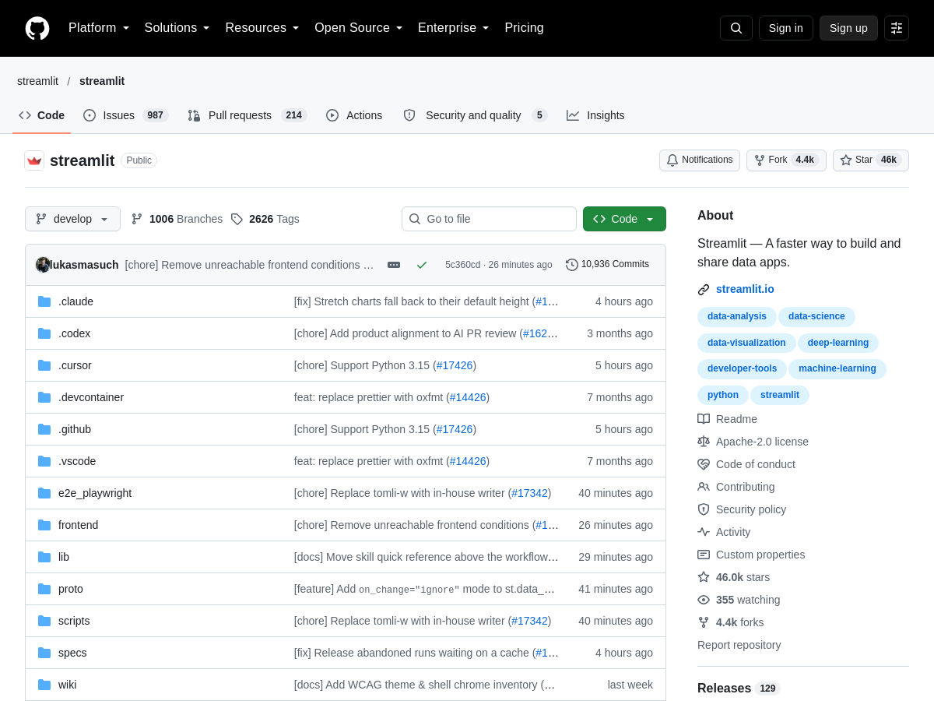Open the Pull requests tab

247,115
